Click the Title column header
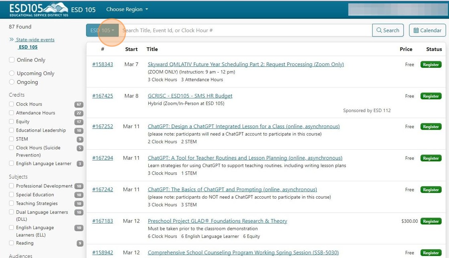This screenshot has width=449, height=258. coord(152,49)
